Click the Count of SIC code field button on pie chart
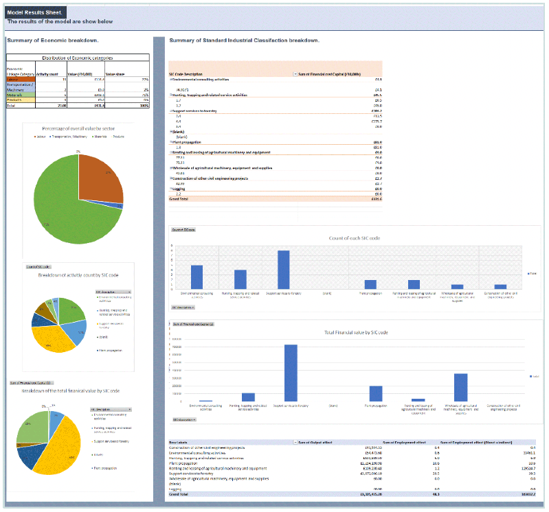Image resolution: width=549 pixels, height=512 pixels. [38, 267]
